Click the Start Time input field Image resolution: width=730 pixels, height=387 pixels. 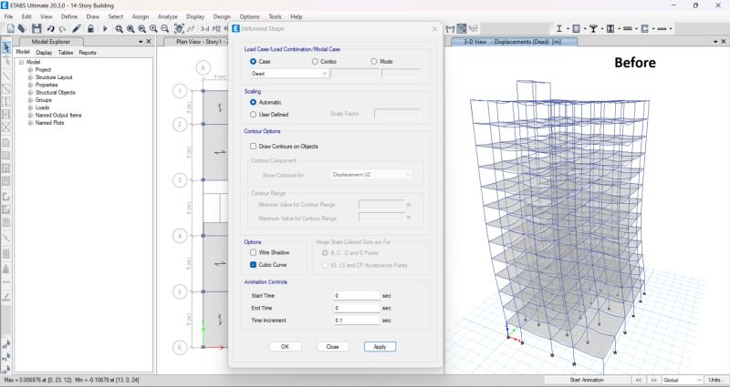point(357,296)
